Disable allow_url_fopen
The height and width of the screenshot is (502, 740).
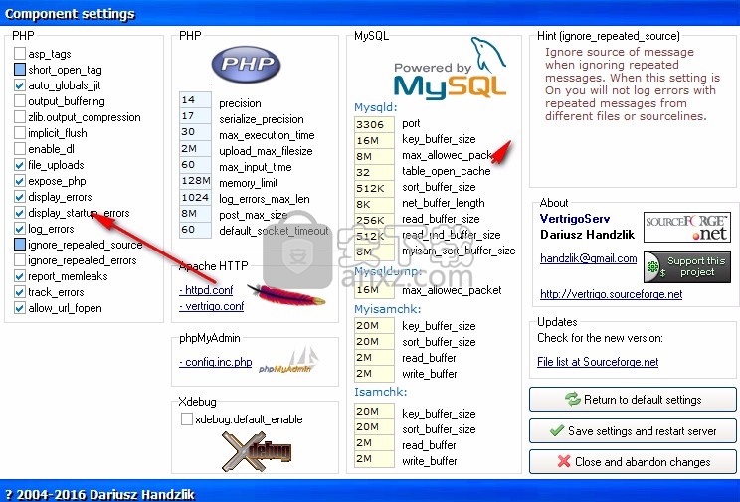point(19,308)
